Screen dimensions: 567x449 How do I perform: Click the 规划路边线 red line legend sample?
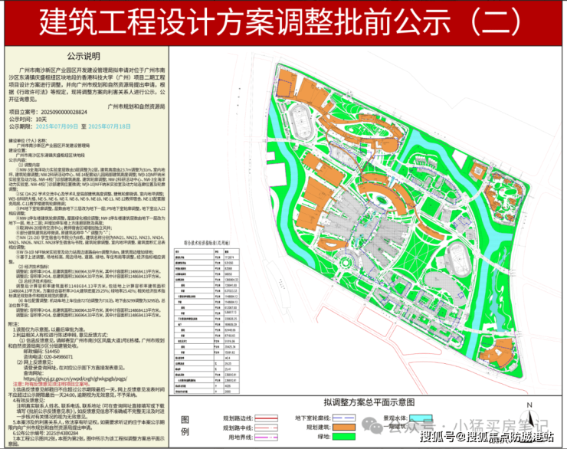click(x=266, y=418)
